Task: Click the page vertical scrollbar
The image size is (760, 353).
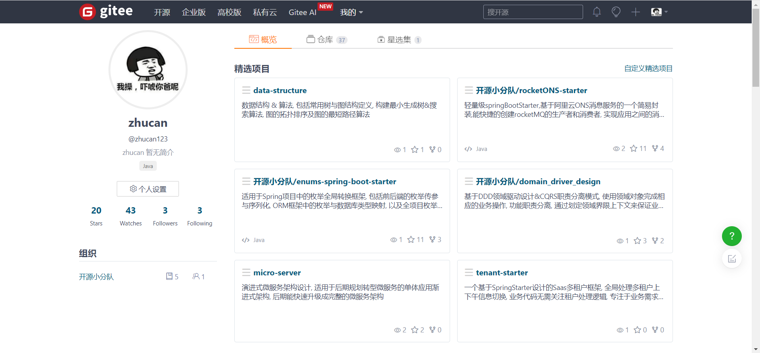Action: pos(756,48)
